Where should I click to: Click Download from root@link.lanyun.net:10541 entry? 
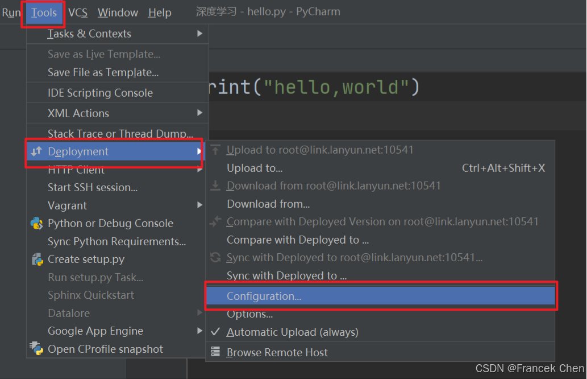[380, 186]
